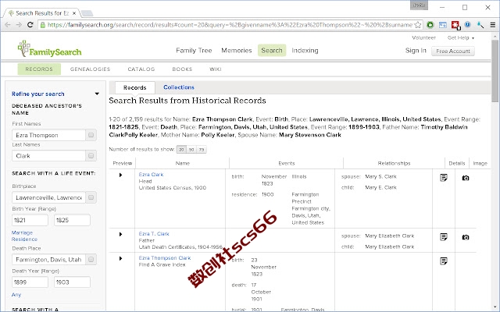Open details icon for Ezra T. Clark row
Screen dimensions: 500x312
444,237
